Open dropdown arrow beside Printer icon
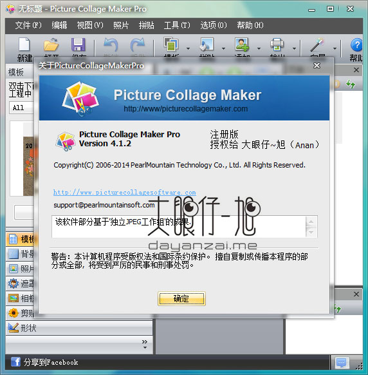This screenshot has width=368, height=375. coord(294,48)
